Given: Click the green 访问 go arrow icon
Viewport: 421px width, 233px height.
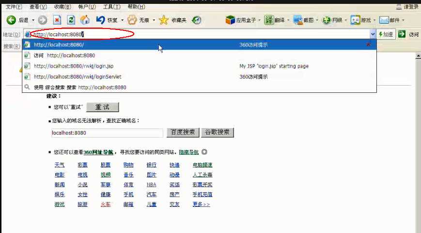Looking at the screenshot, I should pyautogui.click(x=402, y=34).
